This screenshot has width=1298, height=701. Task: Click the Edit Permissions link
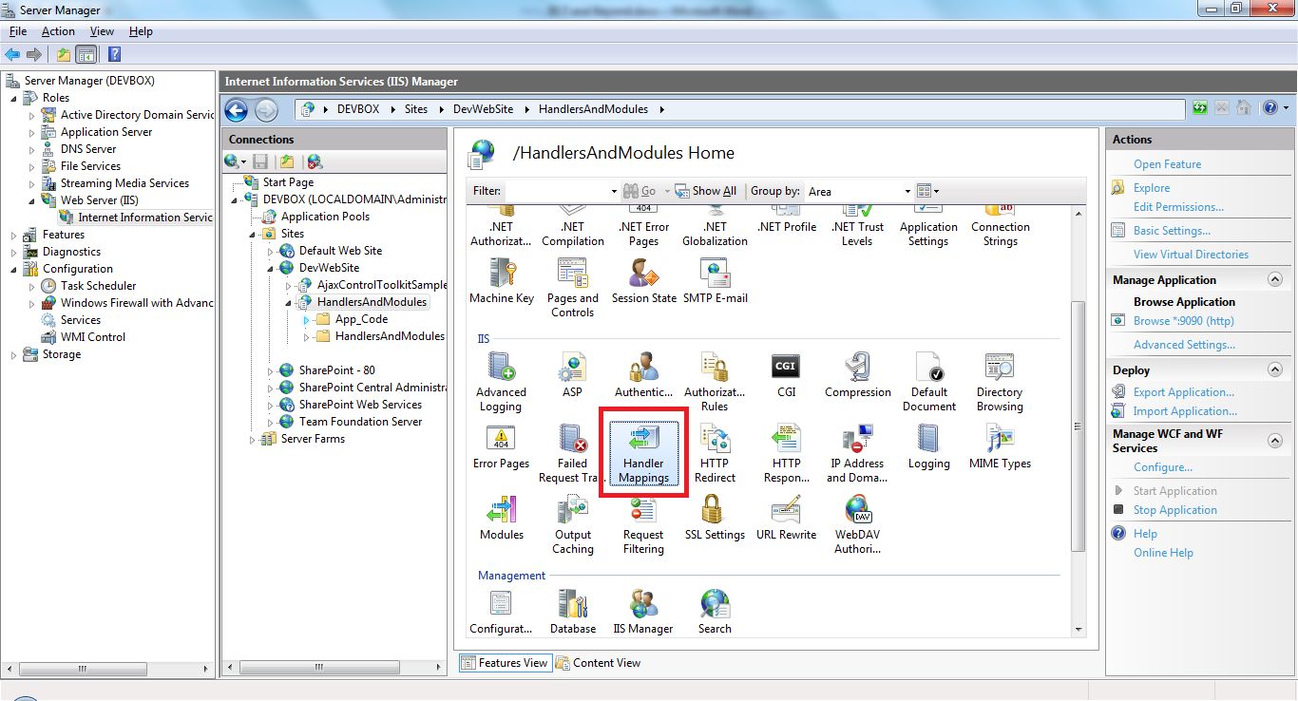point(1178,207)
